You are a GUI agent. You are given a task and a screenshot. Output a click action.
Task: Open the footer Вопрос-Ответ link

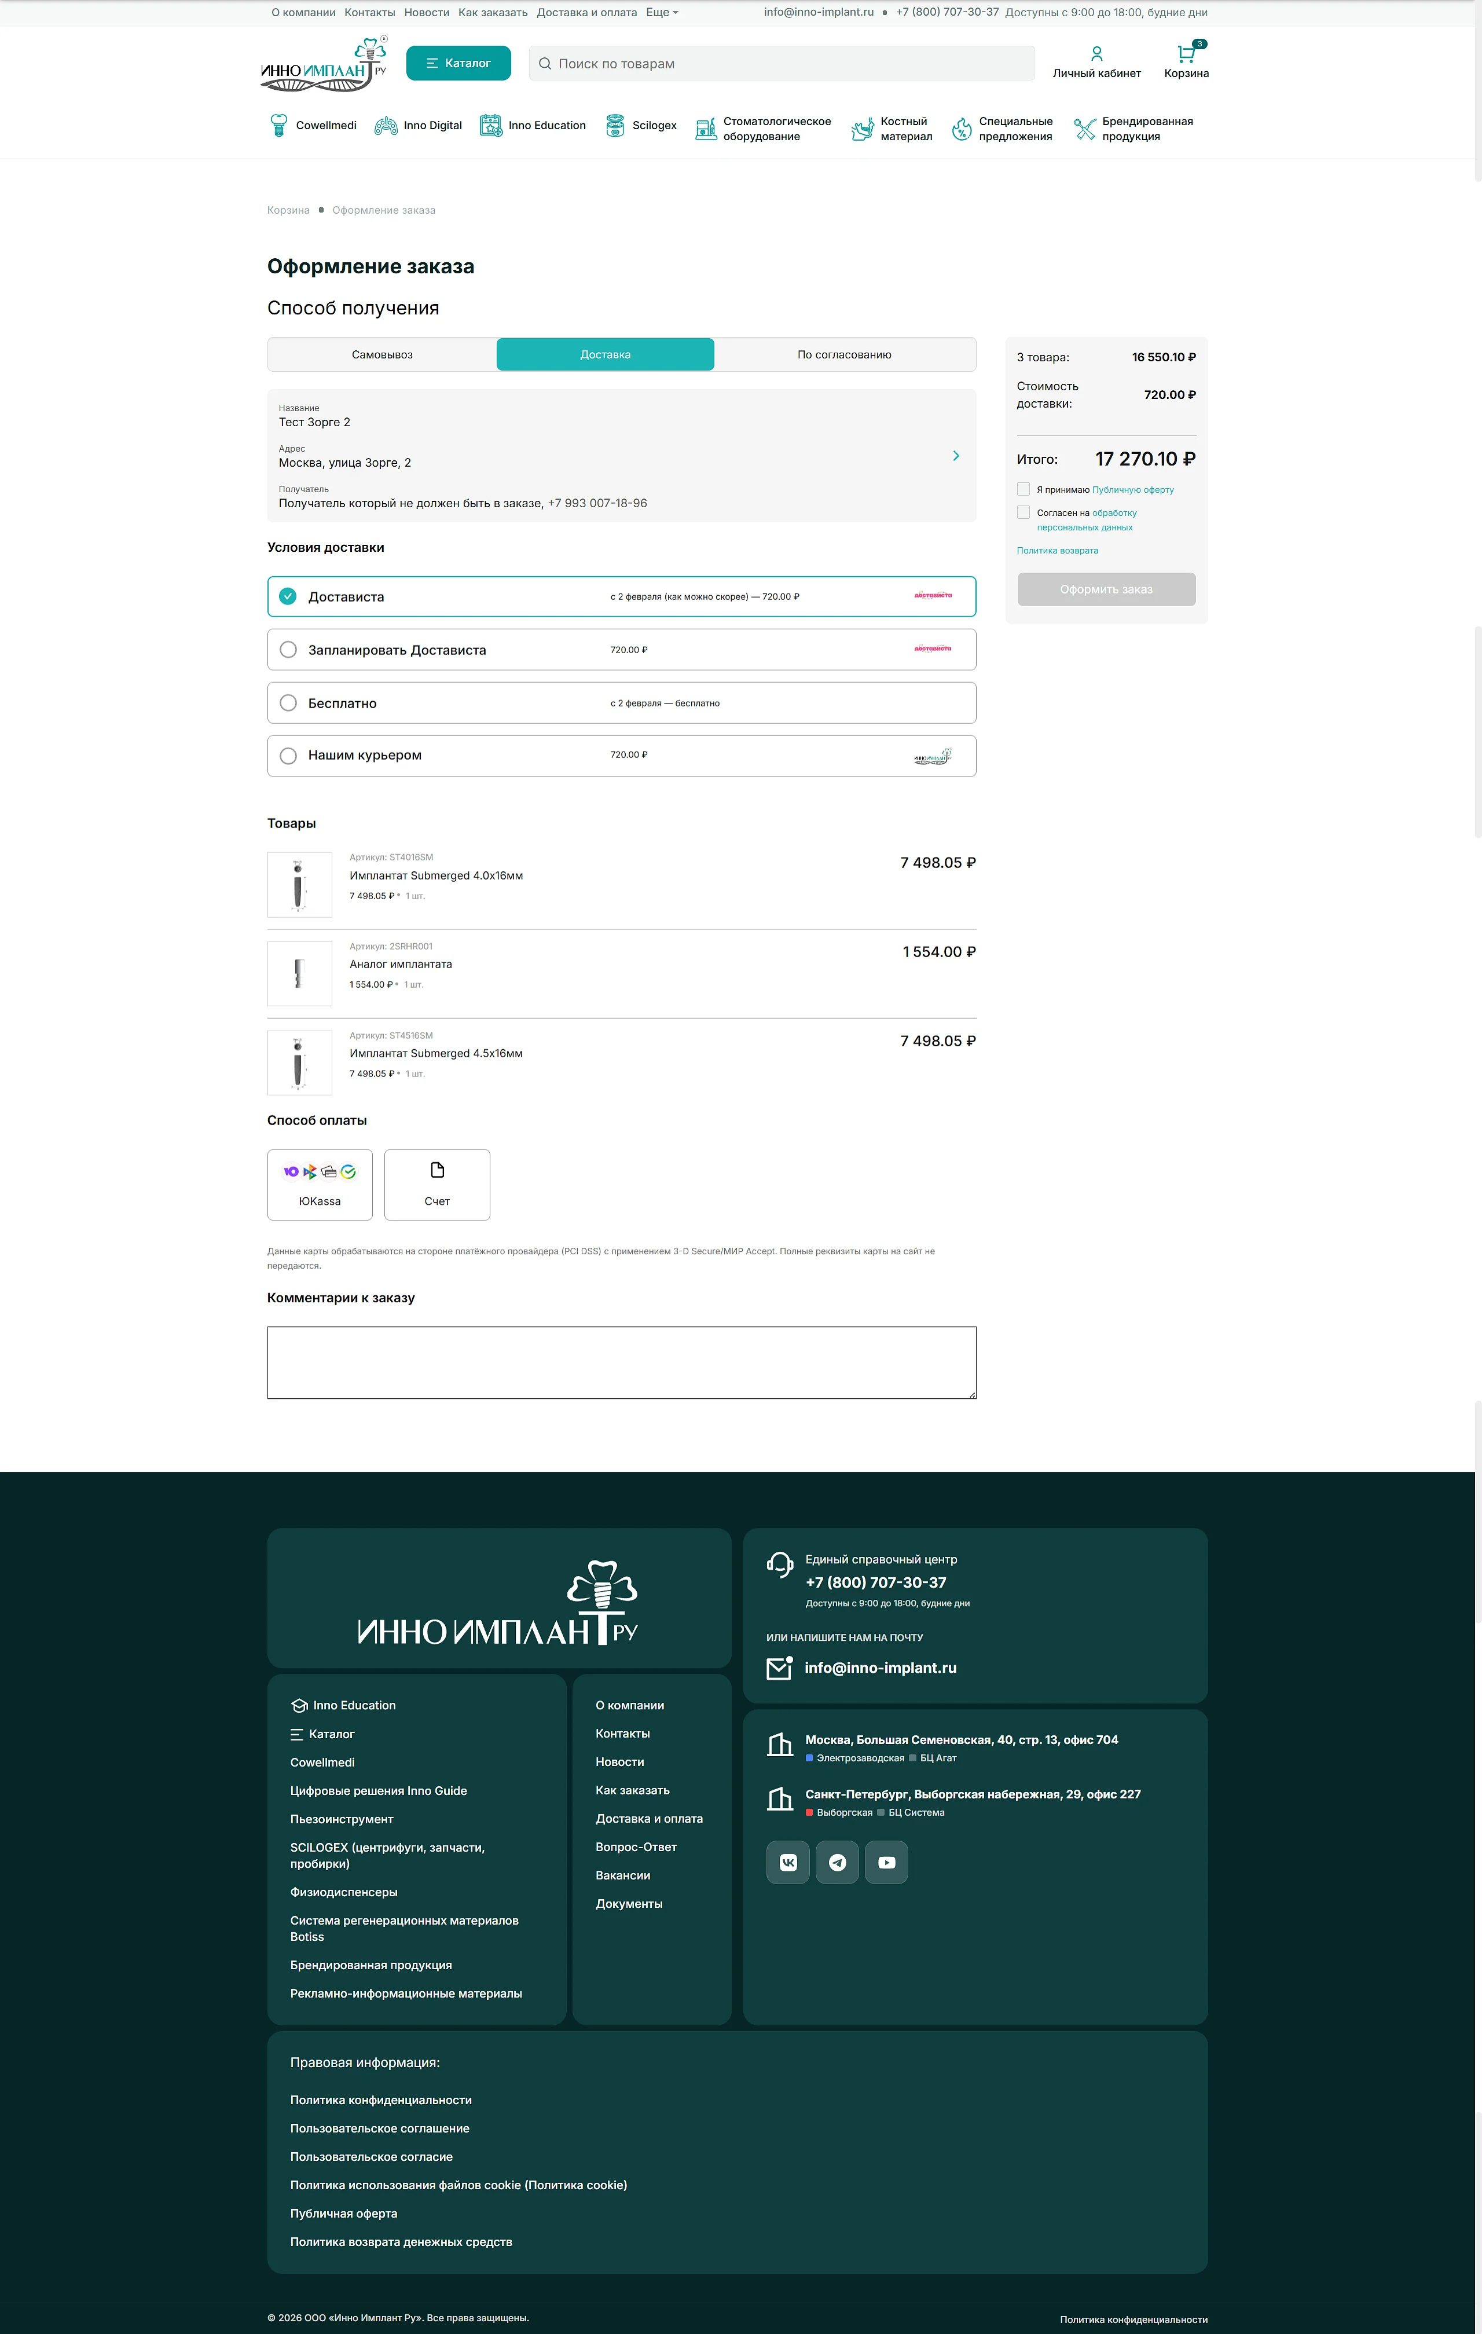pyautogui.click(x=636, y=1848)
